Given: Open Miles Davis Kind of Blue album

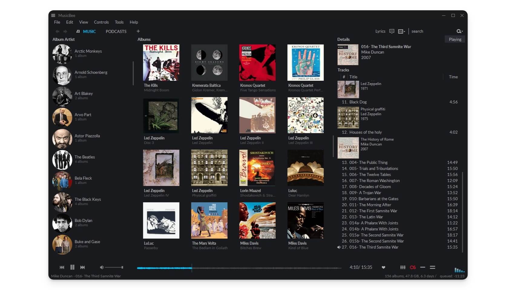Looking at the screenshot, I should click(305, 220).
